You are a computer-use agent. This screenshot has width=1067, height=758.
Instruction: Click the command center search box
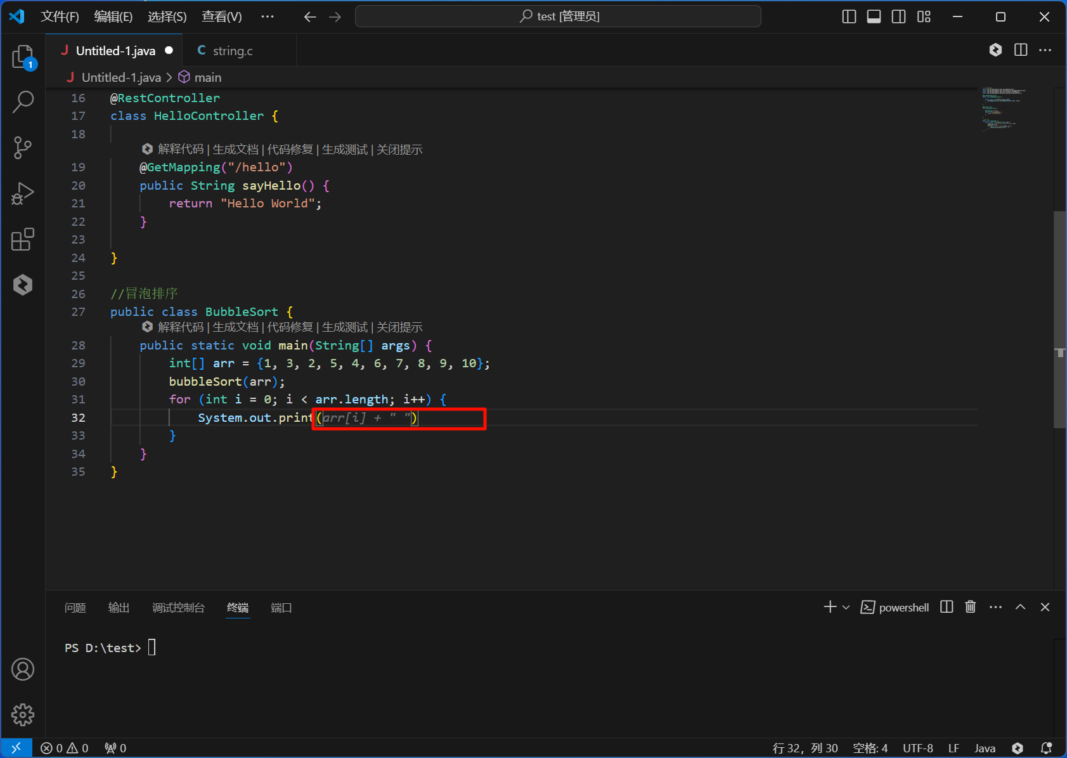coord(558,16)
